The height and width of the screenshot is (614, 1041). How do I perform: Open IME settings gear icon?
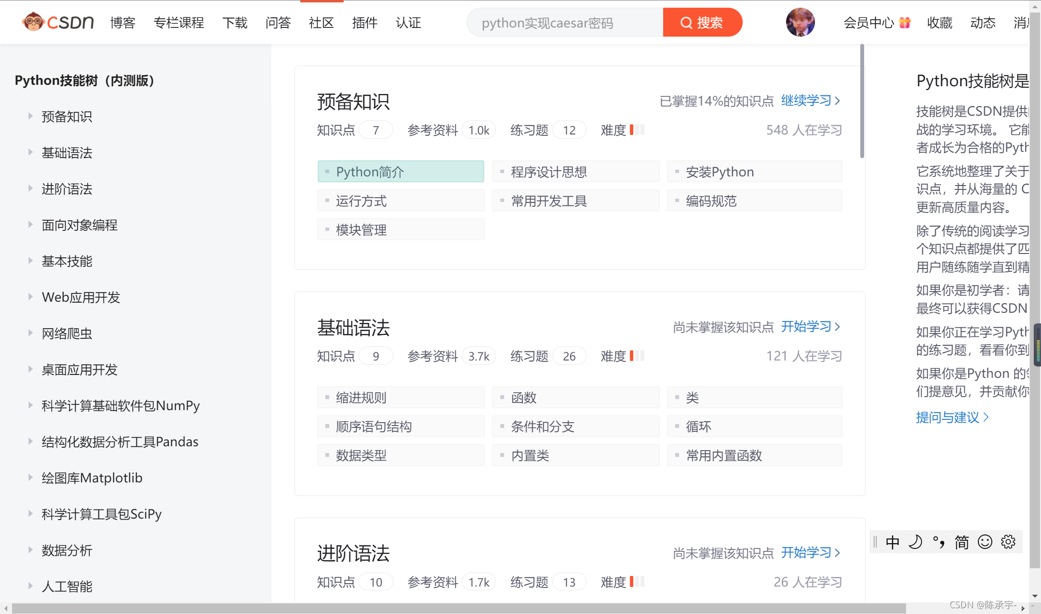pos(1008,542)
